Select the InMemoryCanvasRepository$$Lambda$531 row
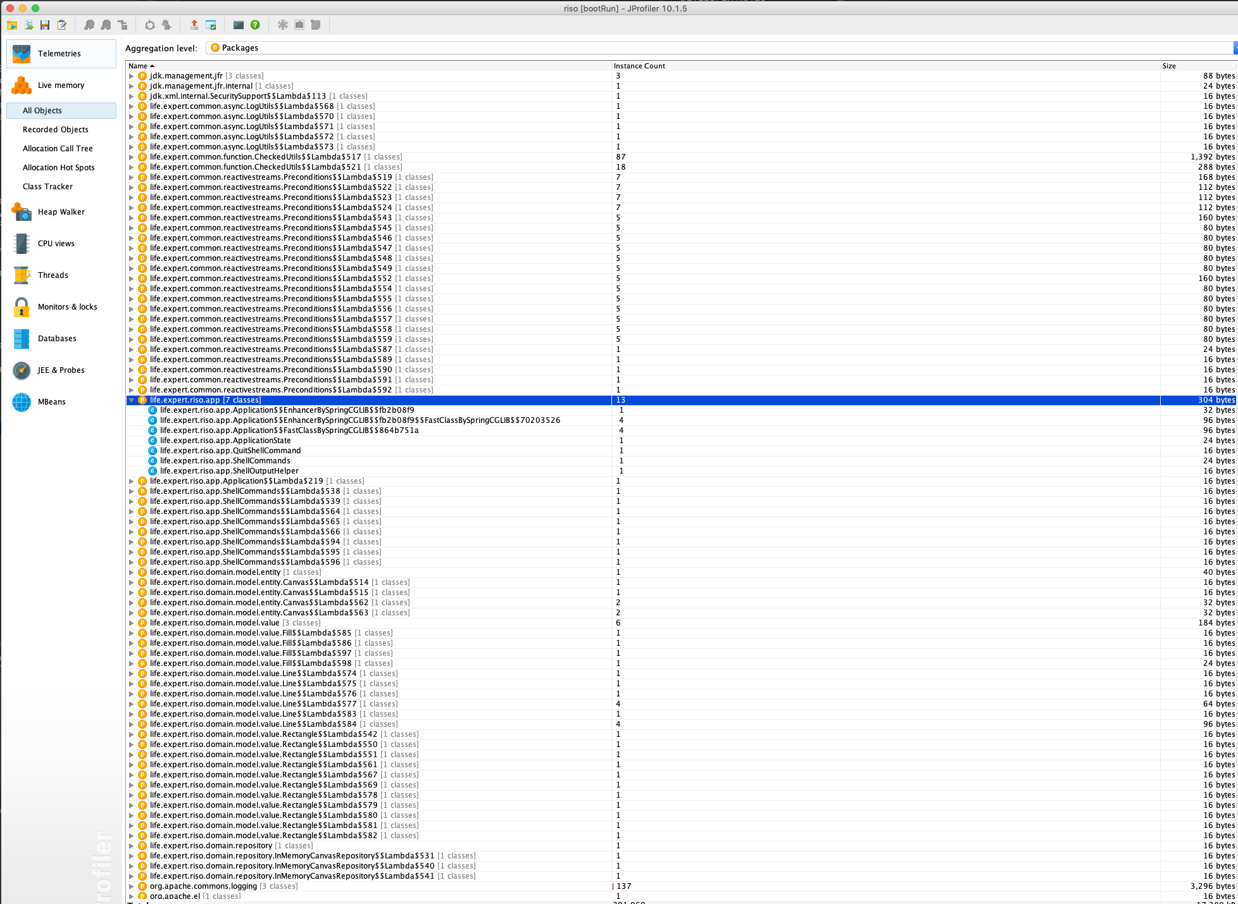The image size is (1238, 904). (682, 856)
